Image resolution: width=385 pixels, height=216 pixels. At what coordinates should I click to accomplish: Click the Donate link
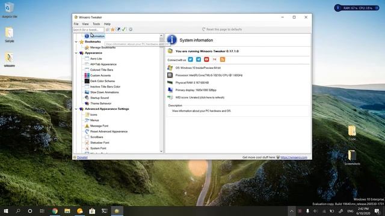coord(82,157)
